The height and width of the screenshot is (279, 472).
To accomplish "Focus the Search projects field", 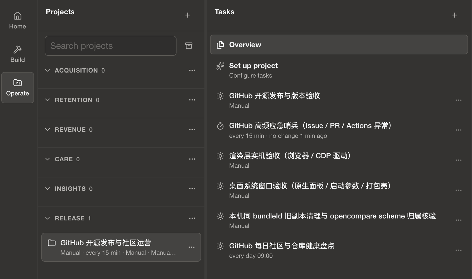I will (111, 46).
